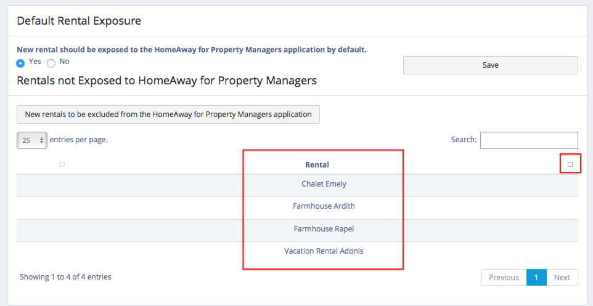Image resolution: width=593 pixels, height=306 pixels.
Task: Tick the red-outlined checkbox in the table header
Action: coord(570,164)
